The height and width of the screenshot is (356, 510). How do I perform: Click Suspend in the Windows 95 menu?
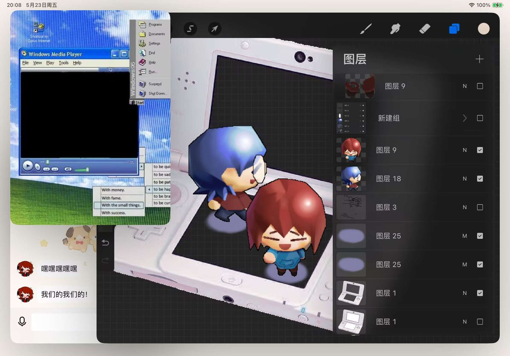point(155,84)
